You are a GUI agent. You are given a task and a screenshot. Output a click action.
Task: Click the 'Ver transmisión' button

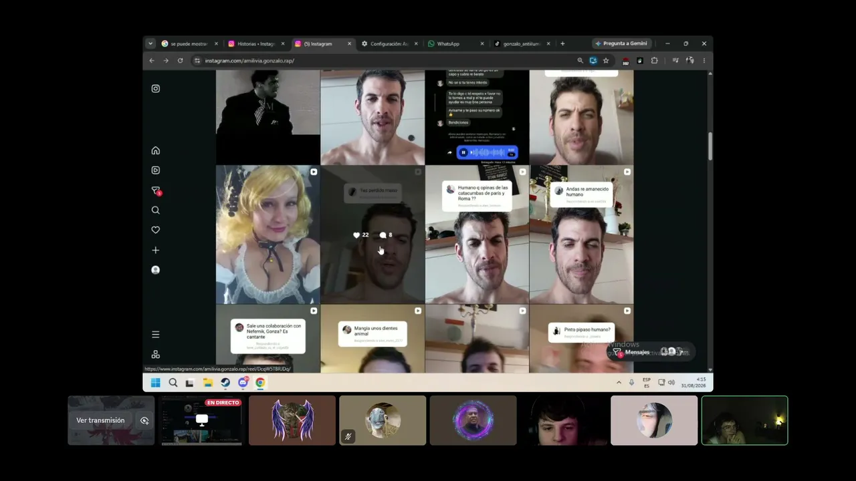coord(100,421)
